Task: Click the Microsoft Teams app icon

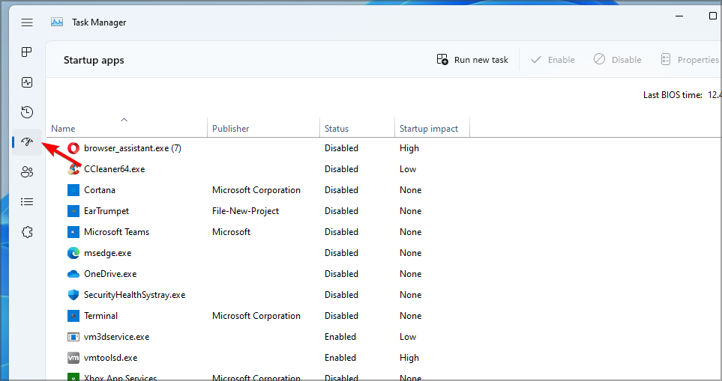Action: [x=73, y=232]
